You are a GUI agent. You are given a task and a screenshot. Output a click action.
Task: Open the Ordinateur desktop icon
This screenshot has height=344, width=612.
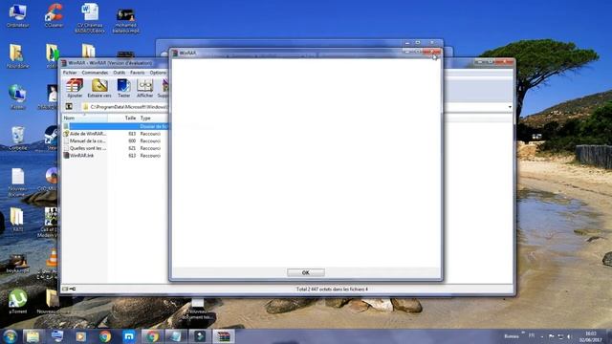pos(17,16)
